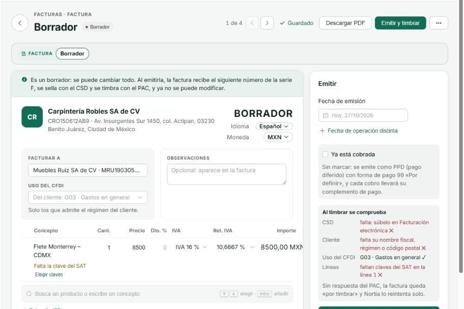
Task: Click the FACTURA document icon
Action: (24, 53)
